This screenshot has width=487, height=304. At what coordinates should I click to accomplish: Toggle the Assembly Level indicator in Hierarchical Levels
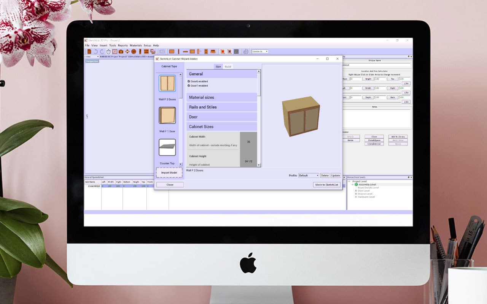click(x=356, y=185)
